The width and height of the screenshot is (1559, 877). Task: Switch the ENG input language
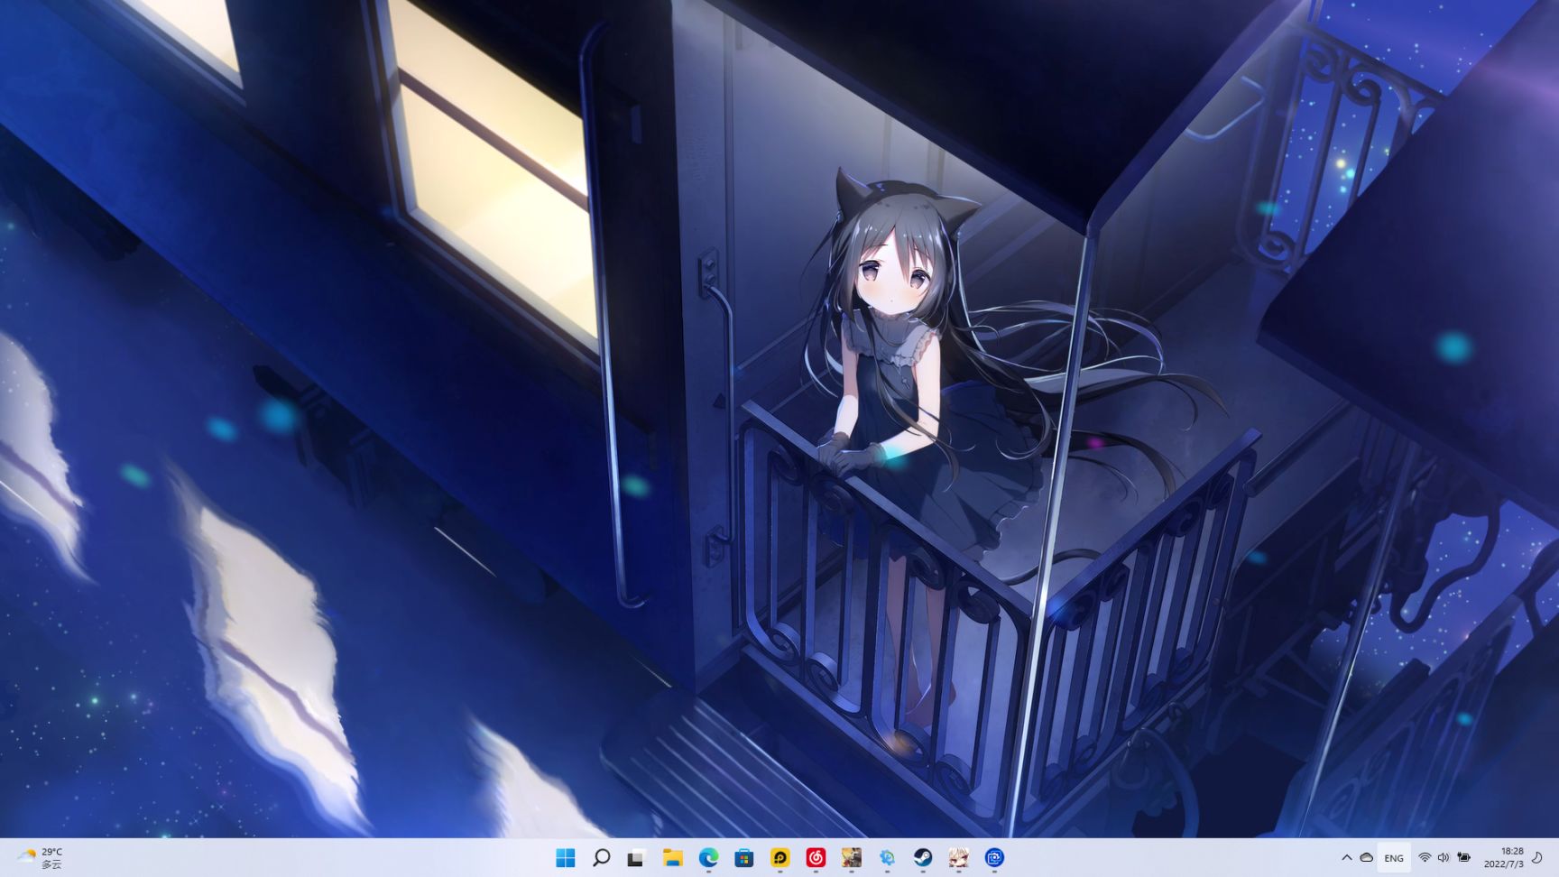(x=1394, y=858)
